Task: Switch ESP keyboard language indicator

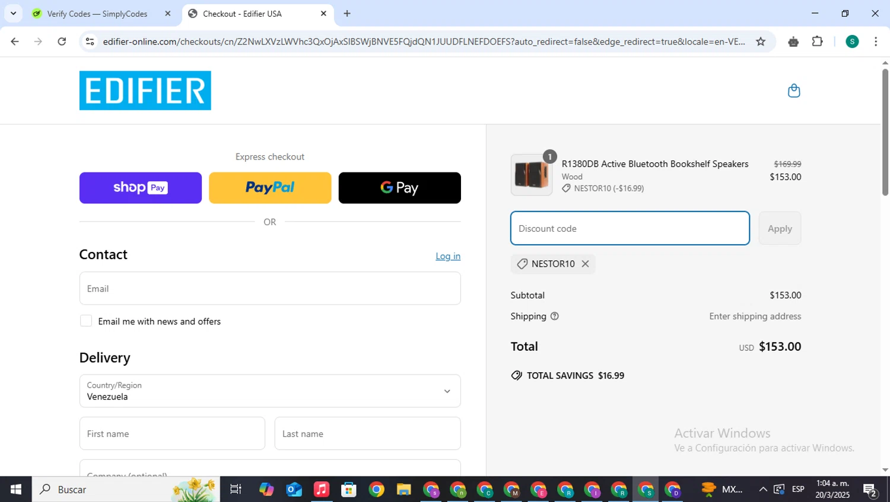Action: tap(798, 490)
